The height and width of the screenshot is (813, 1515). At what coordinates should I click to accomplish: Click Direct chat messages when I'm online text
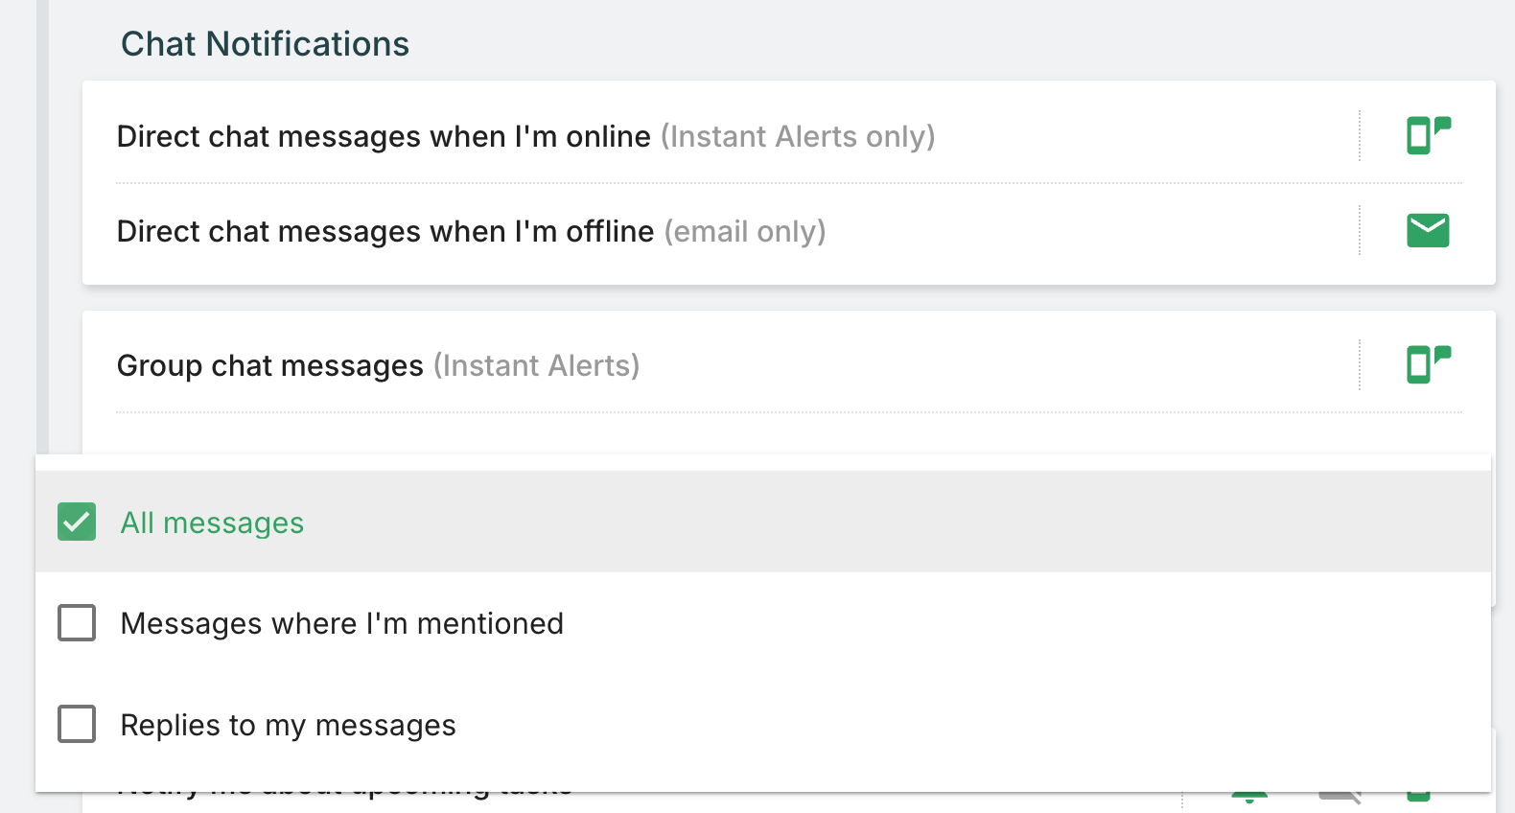384,136
